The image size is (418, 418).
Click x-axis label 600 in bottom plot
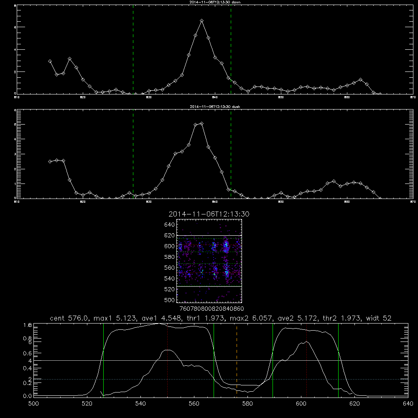[x=301, y=404]
